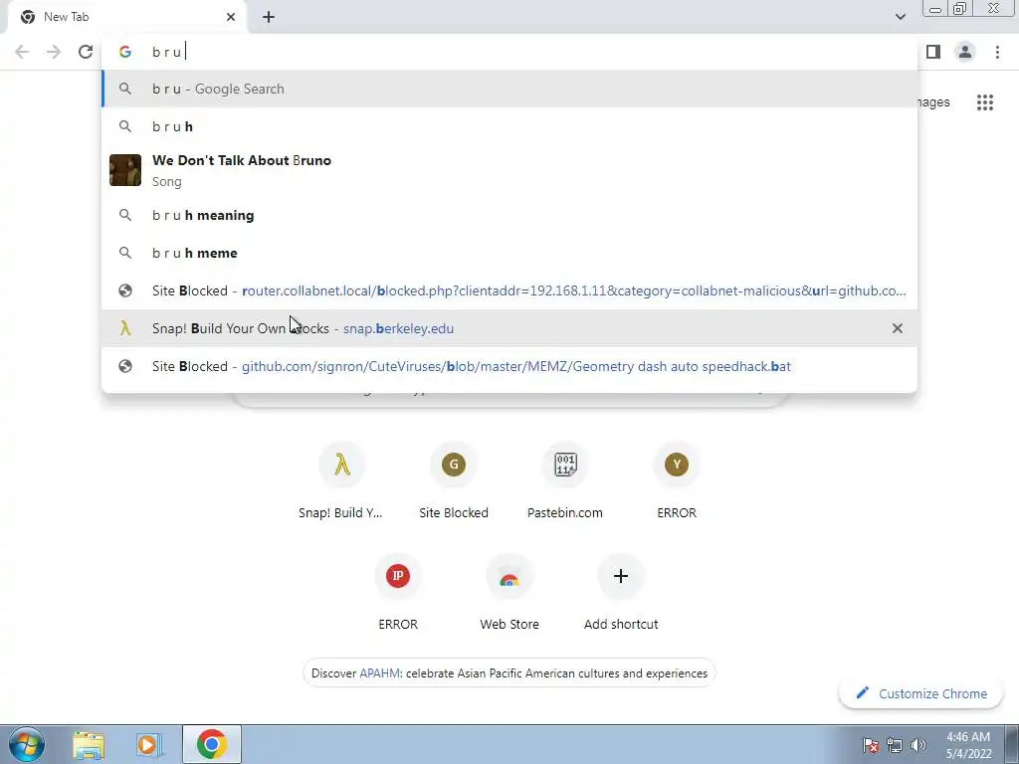The image size is (1019, 764).
Task: Click the address bar showing 'b r u'
Action: [x=509, y=52]
